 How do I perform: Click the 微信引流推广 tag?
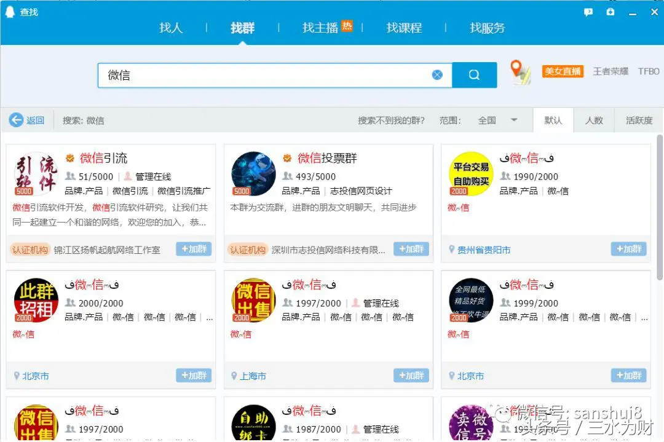(x=184, y=191)
